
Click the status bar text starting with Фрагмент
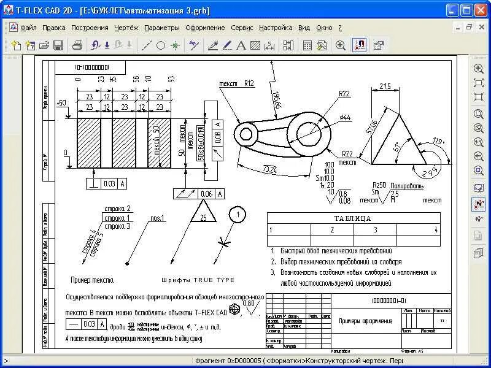click(299, 361)
